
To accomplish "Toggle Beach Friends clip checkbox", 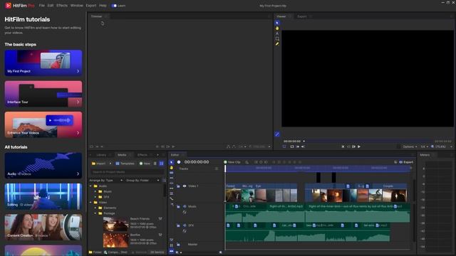I will (160, 218).
